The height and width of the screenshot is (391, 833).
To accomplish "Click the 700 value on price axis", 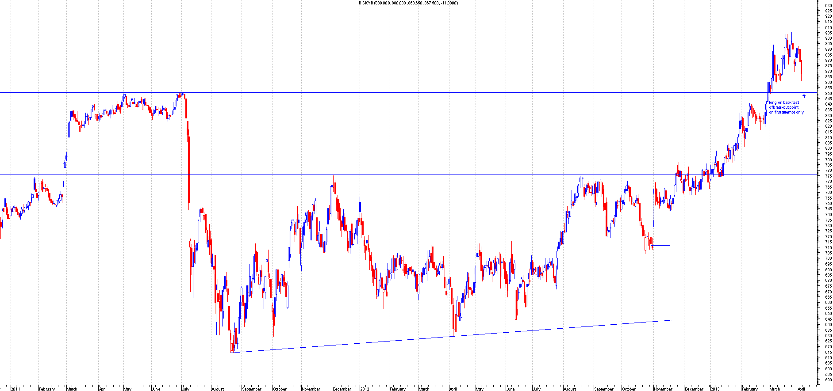I will (828, 258).
